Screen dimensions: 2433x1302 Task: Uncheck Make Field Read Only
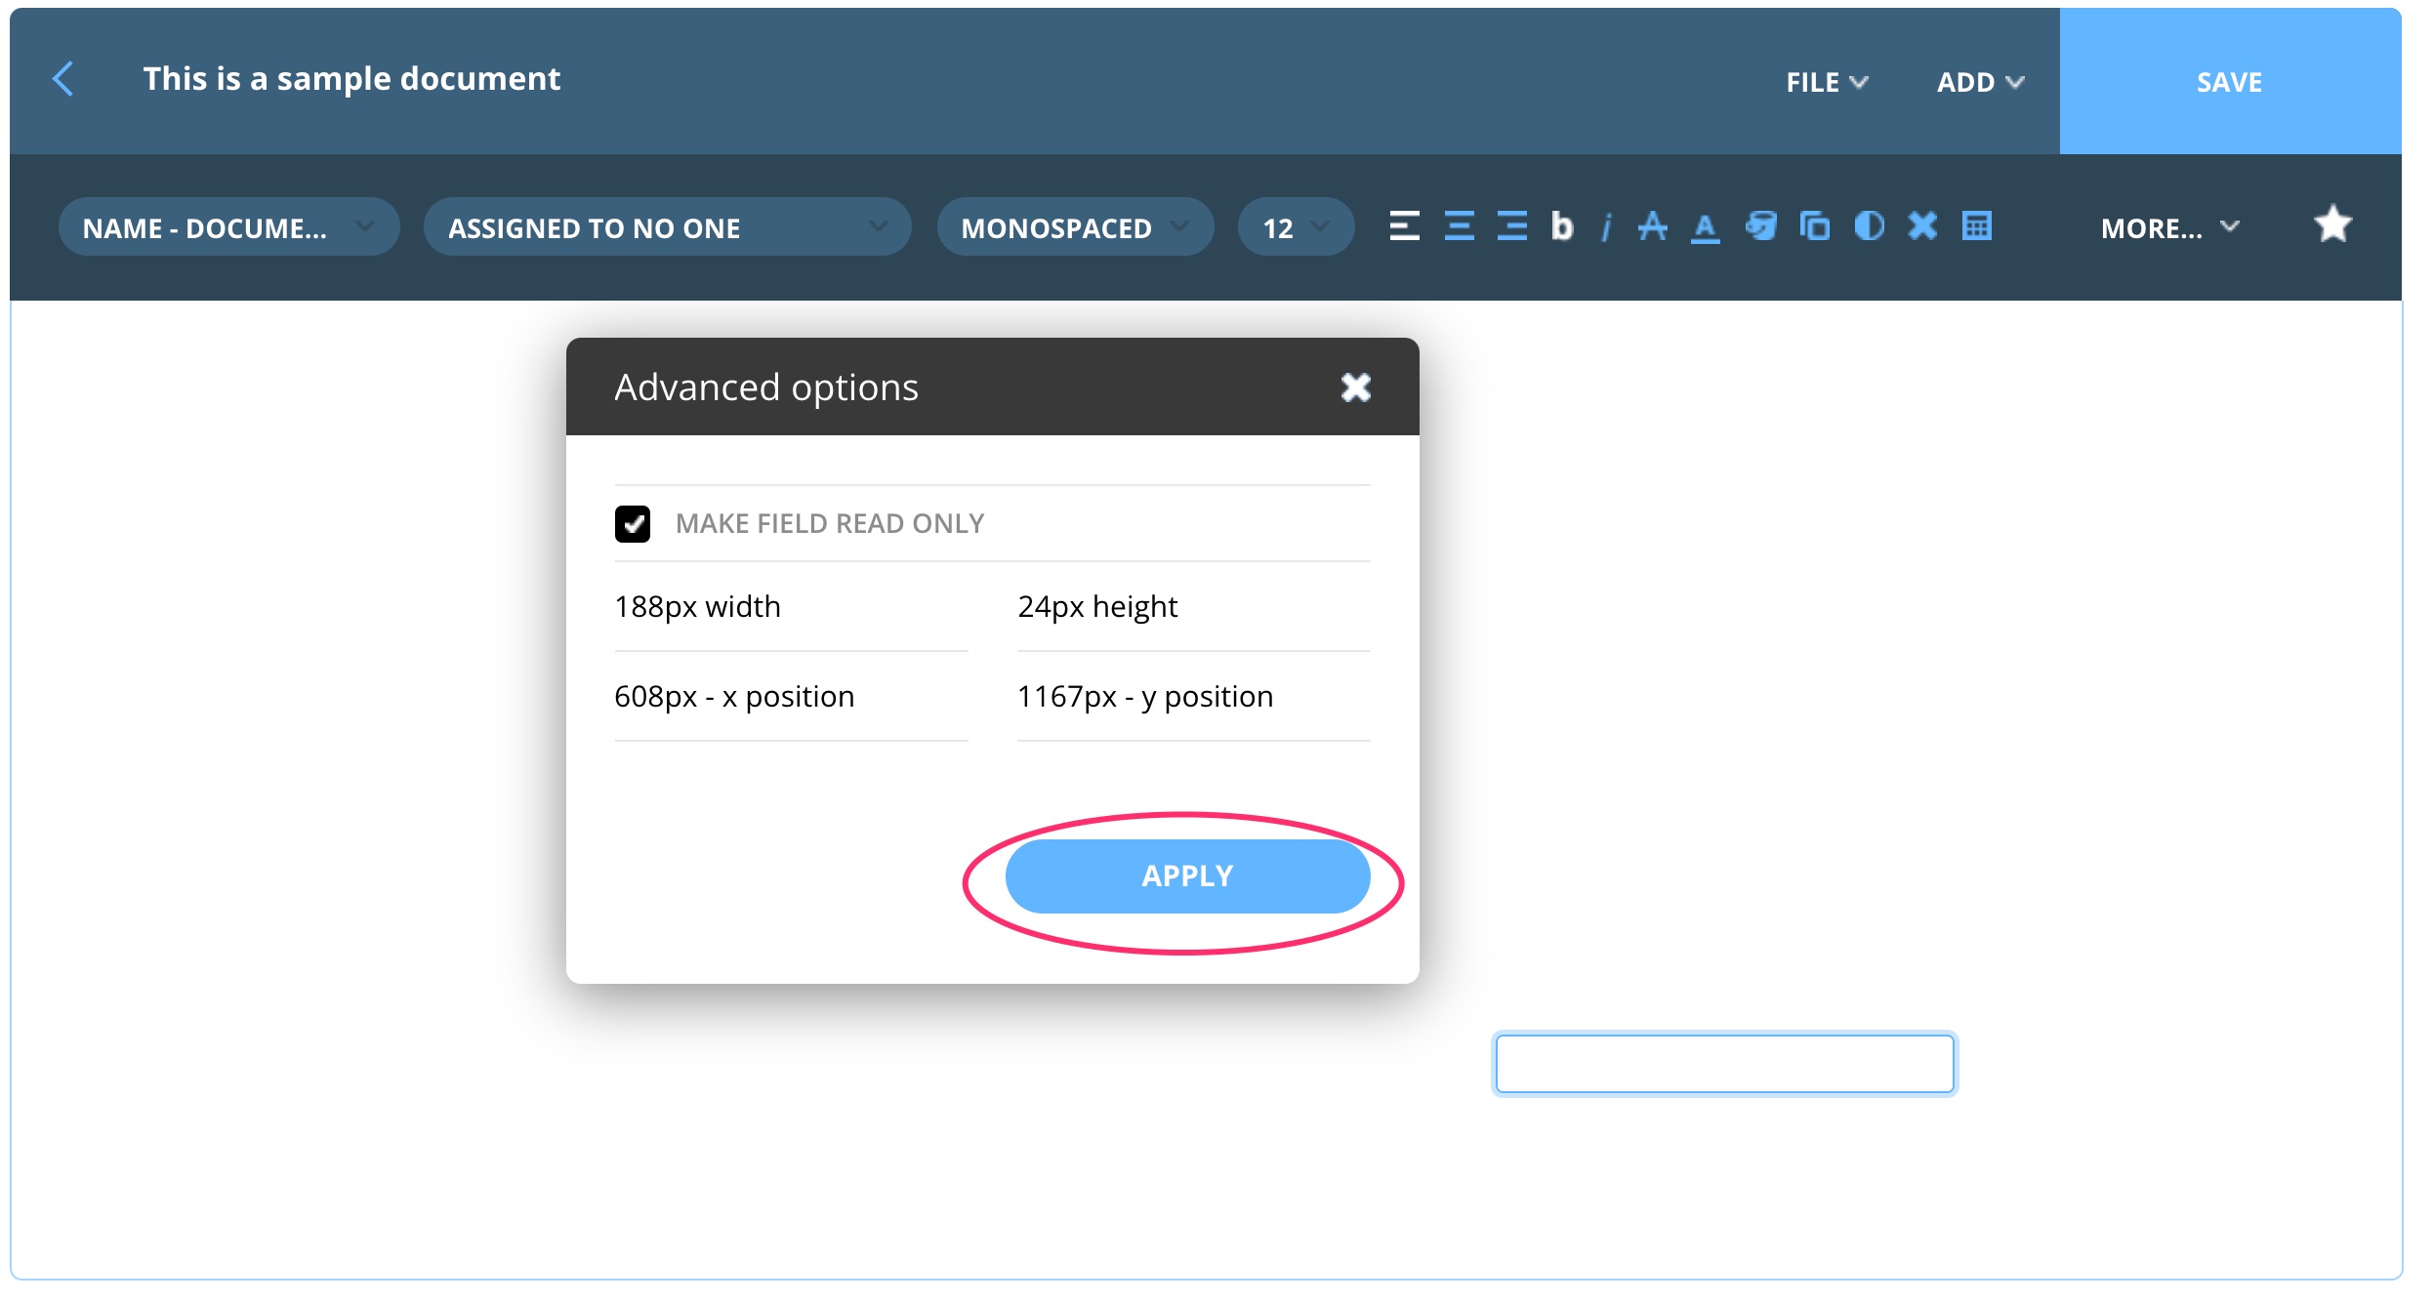[x=634, y=523]
